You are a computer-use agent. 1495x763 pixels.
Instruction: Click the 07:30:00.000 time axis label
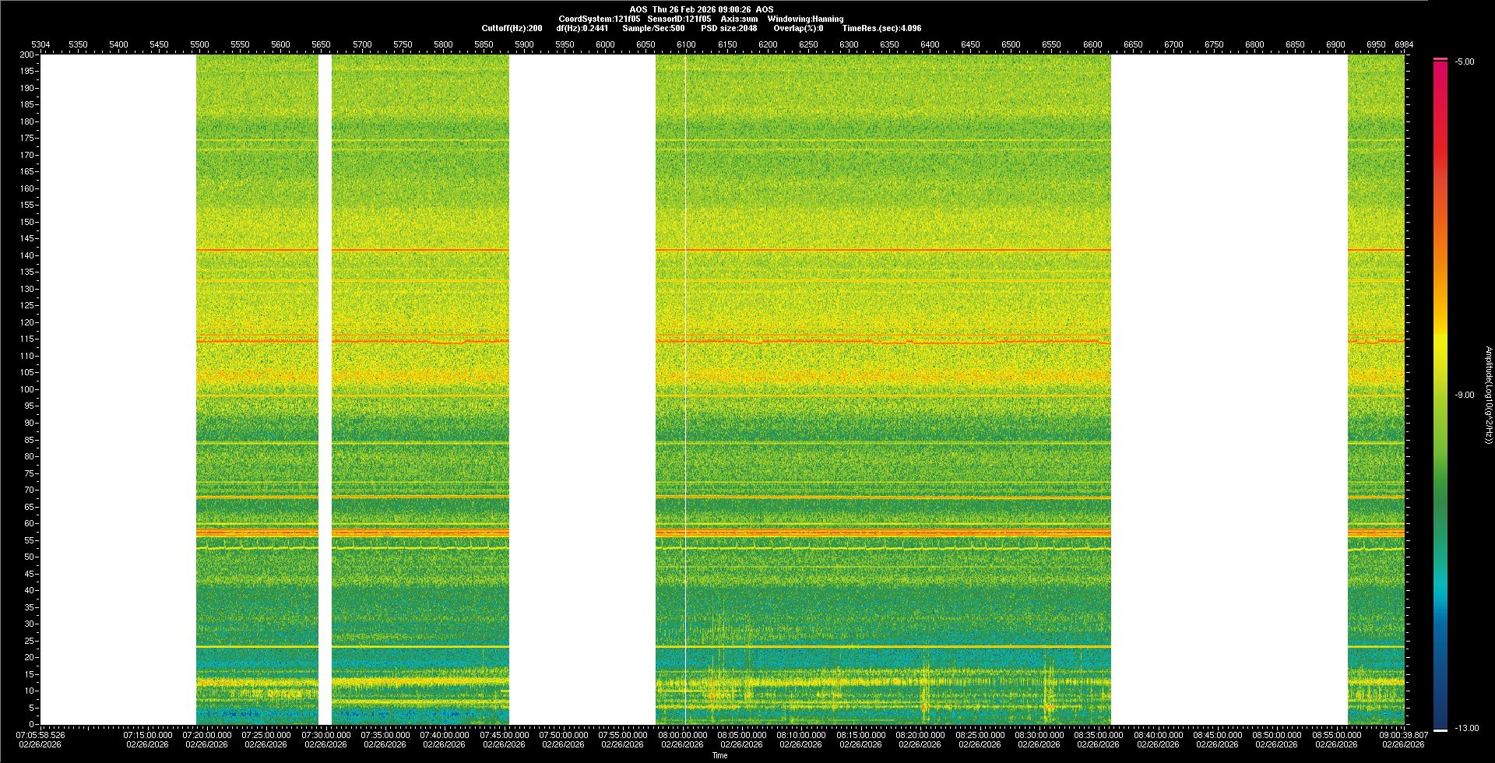(325, 734)
